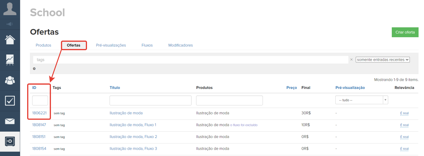Screen dimensions: 424x156
Task: Click 'É real' link for offer 1808147
Action: pos(404,125)
